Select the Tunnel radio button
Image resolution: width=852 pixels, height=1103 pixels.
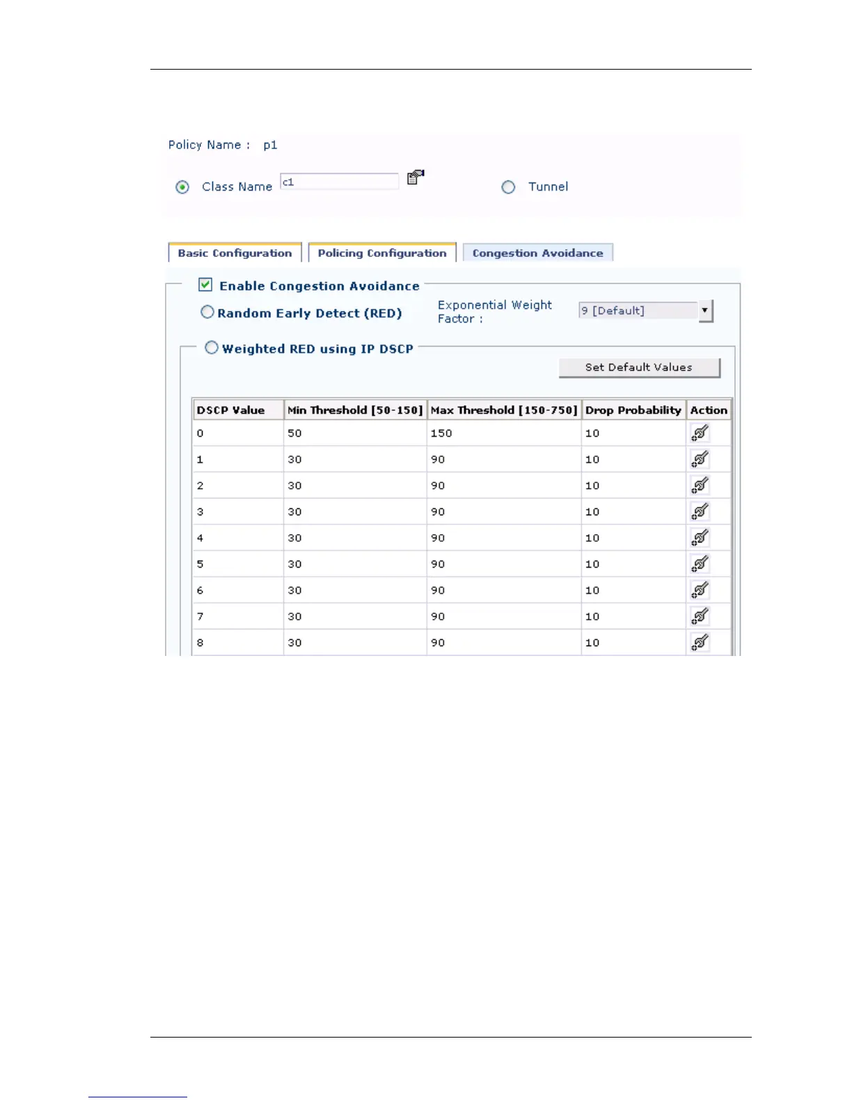(509, 187)
